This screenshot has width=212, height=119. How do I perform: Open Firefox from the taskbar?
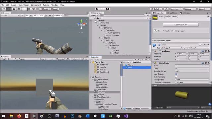pos(19,116)
